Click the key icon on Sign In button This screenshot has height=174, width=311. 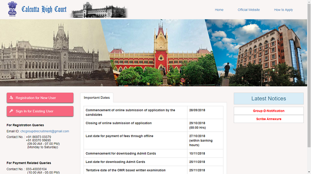(x=11, y=111)
